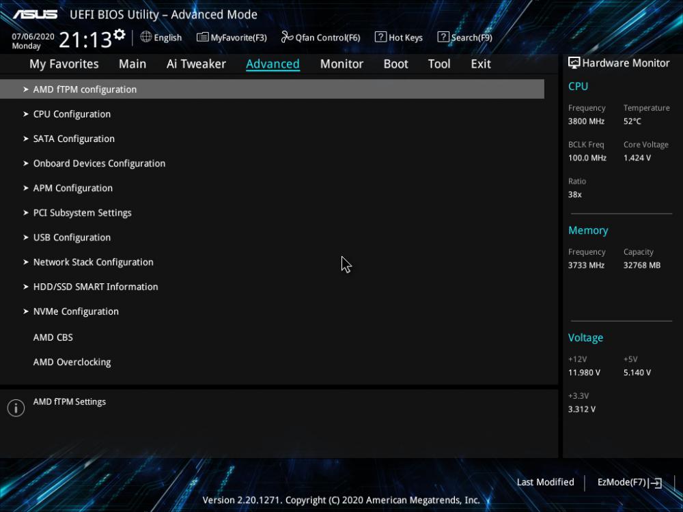Click the BCLK Freq value 100.0 MHz
This screenshot has width=683, height=512.
point(587,158)
